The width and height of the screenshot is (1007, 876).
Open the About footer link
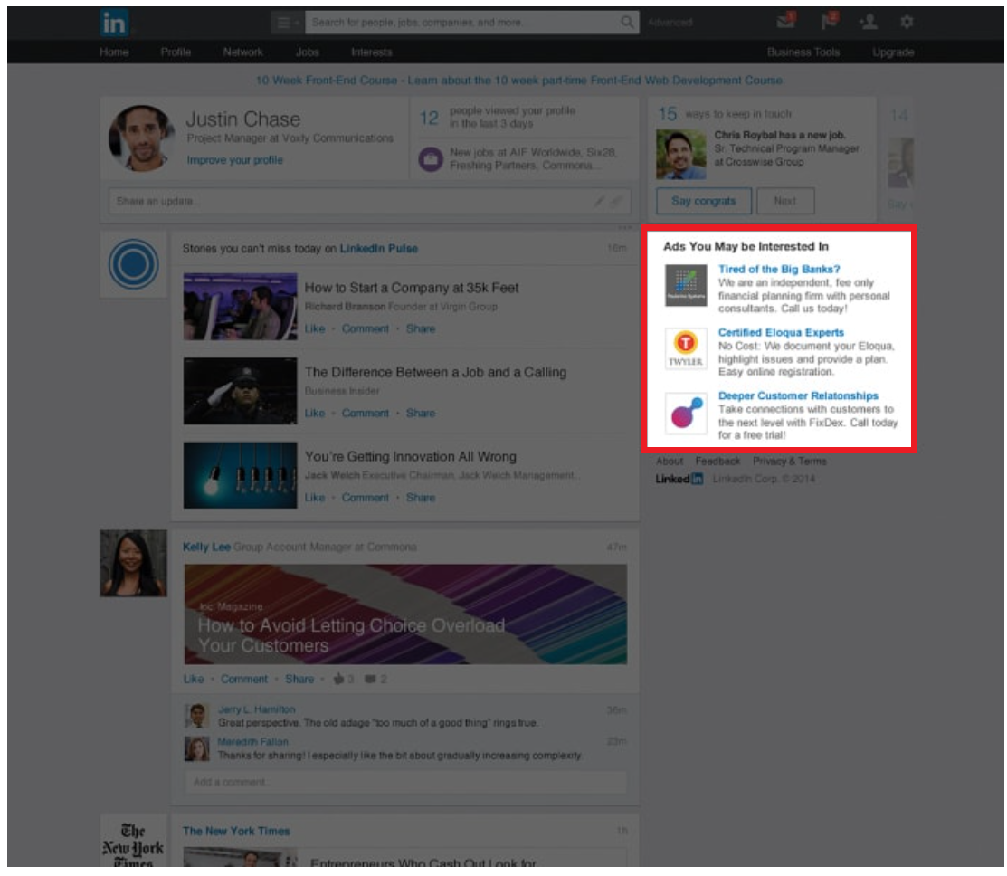(670, 462)
